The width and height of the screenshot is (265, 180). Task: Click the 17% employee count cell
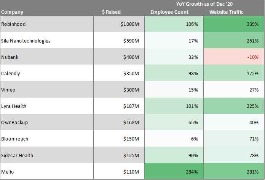[174, 40]
